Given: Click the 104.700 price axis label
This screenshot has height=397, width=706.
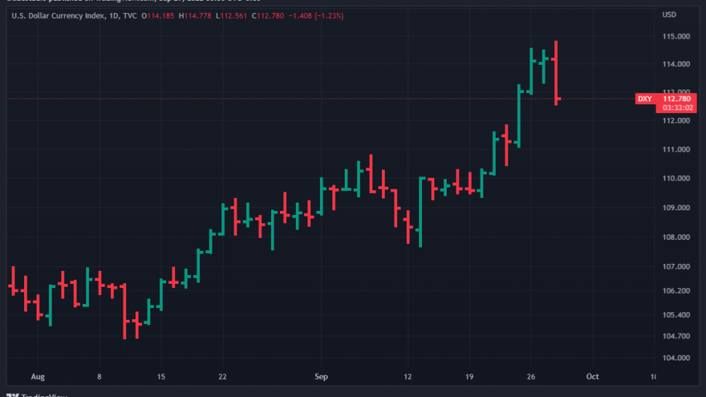Looking at the screenshot, I should point(676,336).
